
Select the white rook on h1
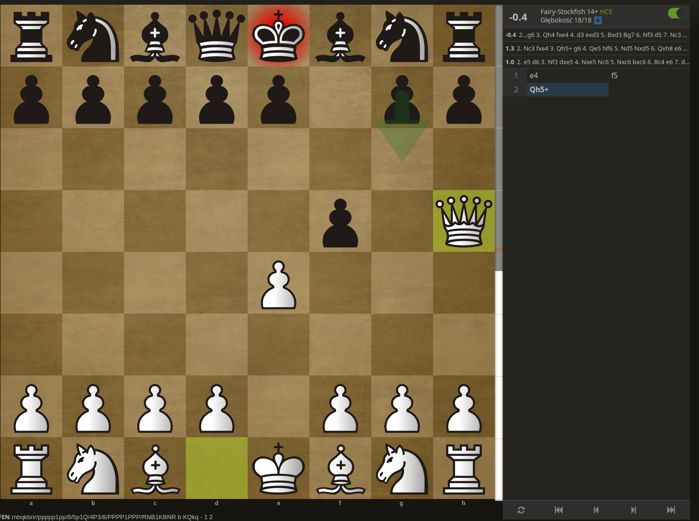tap(464, 468)
